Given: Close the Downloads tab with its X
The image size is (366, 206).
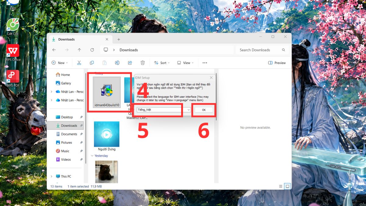Looking at the screenshot, I should pyautogui.click(x=107, y=39).
